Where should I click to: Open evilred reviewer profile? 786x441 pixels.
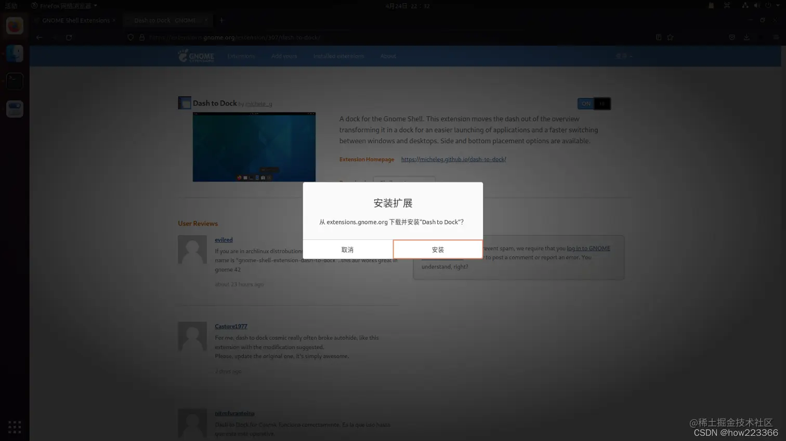[224, 240]
